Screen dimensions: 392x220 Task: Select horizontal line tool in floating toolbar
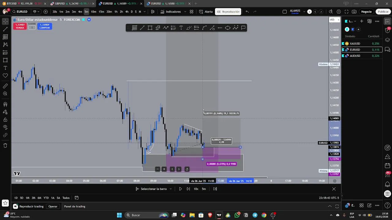tap(220, 28)
